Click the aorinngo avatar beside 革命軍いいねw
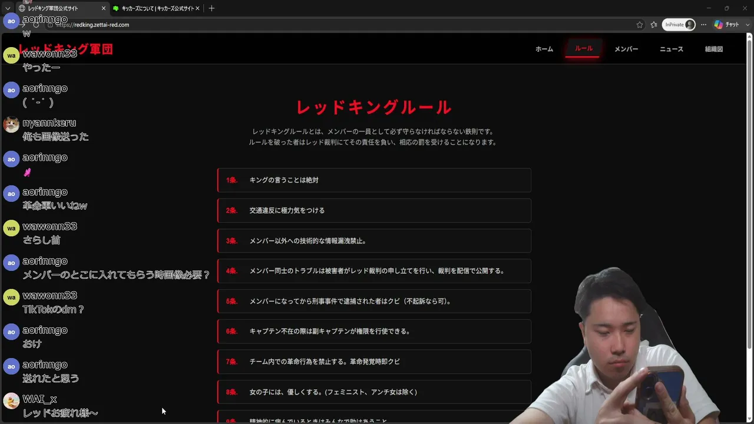754x424 pixels. tap(11, 194)
